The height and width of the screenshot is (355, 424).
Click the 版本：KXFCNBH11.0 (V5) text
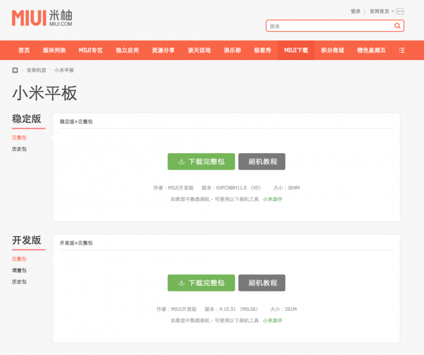231,188
